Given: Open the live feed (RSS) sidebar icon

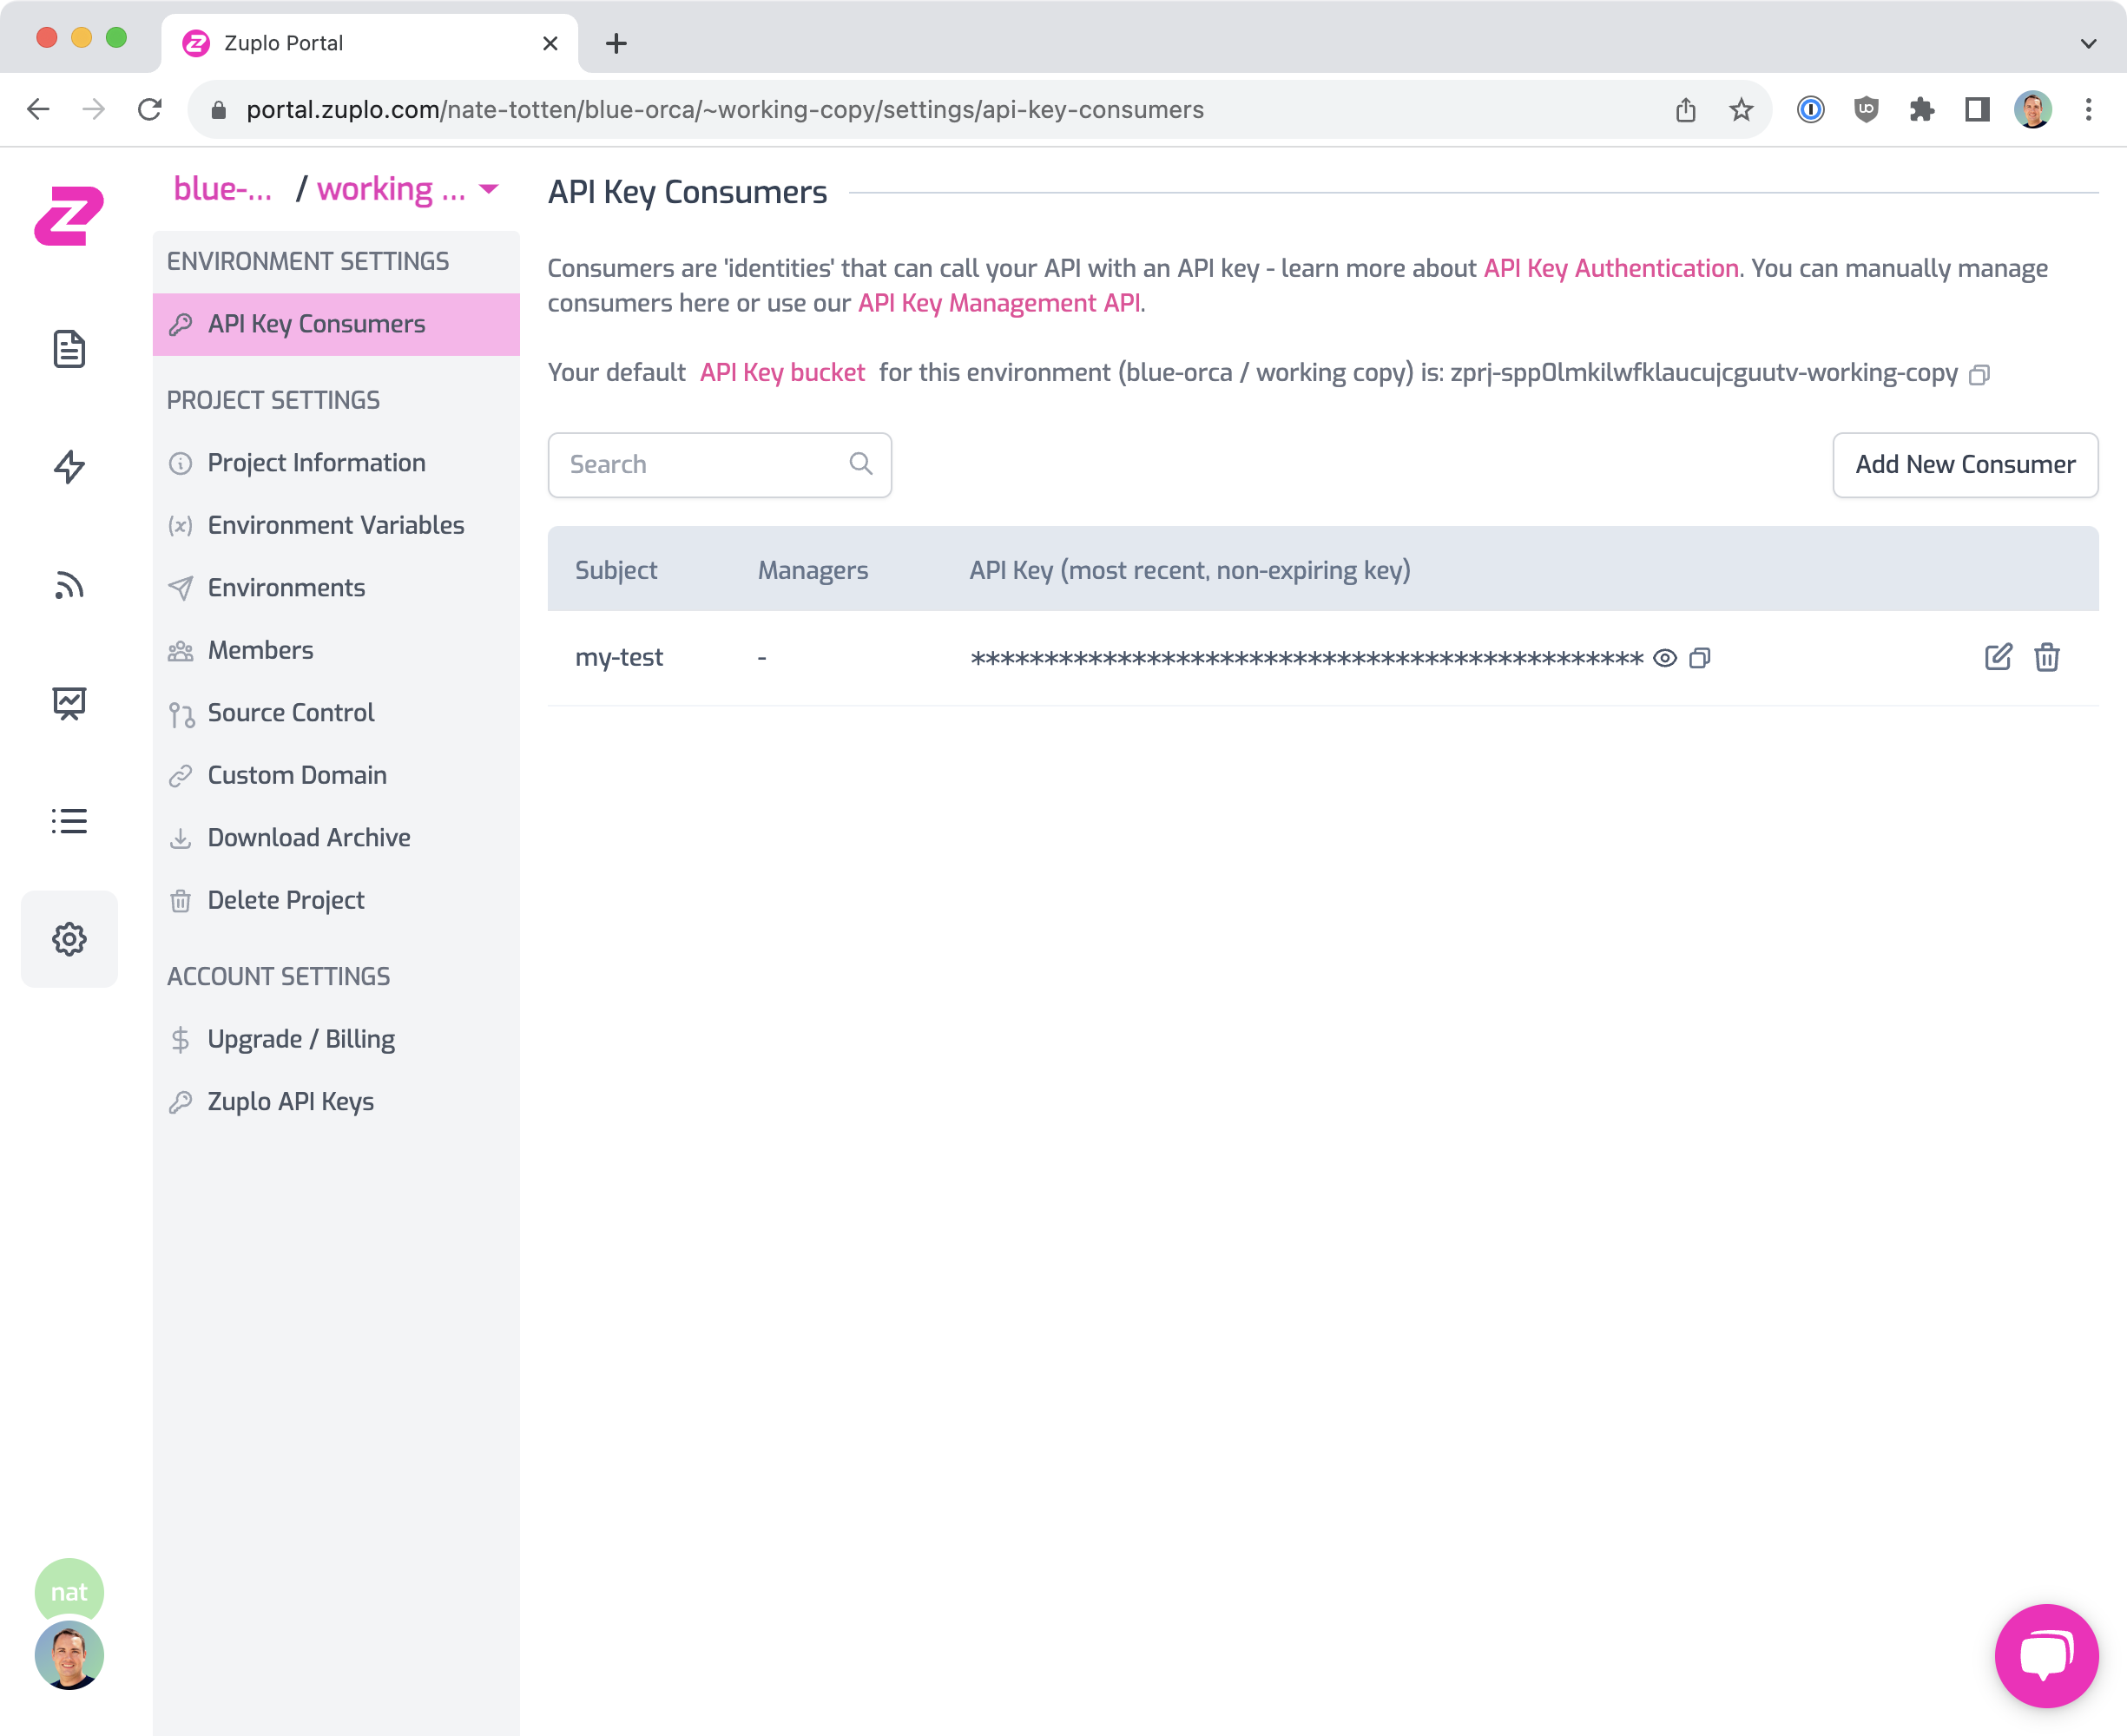Looking at the screenshot, I should (69, 585).
